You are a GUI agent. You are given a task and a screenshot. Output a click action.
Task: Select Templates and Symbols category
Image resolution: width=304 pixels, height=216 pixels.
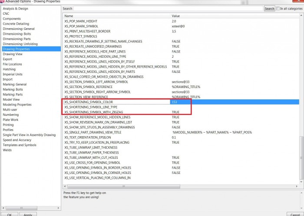20,145
